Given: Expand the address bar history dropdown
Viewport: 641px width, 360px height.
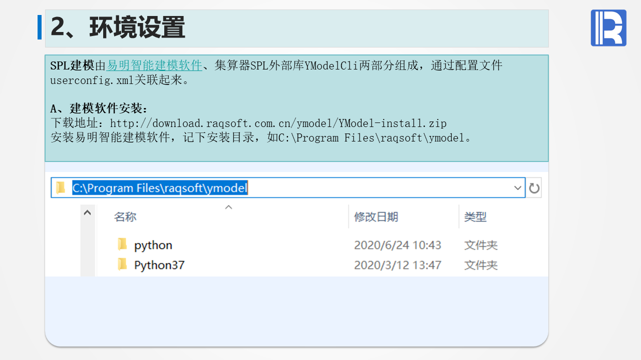Looking at the screenshot, I should click(518, 188).
